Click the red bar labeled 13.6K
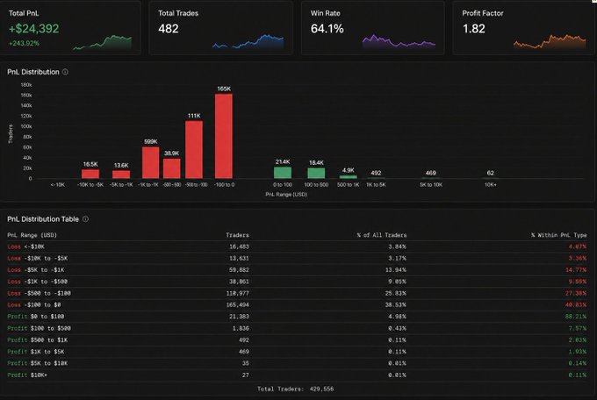 [x=121, y=175]
